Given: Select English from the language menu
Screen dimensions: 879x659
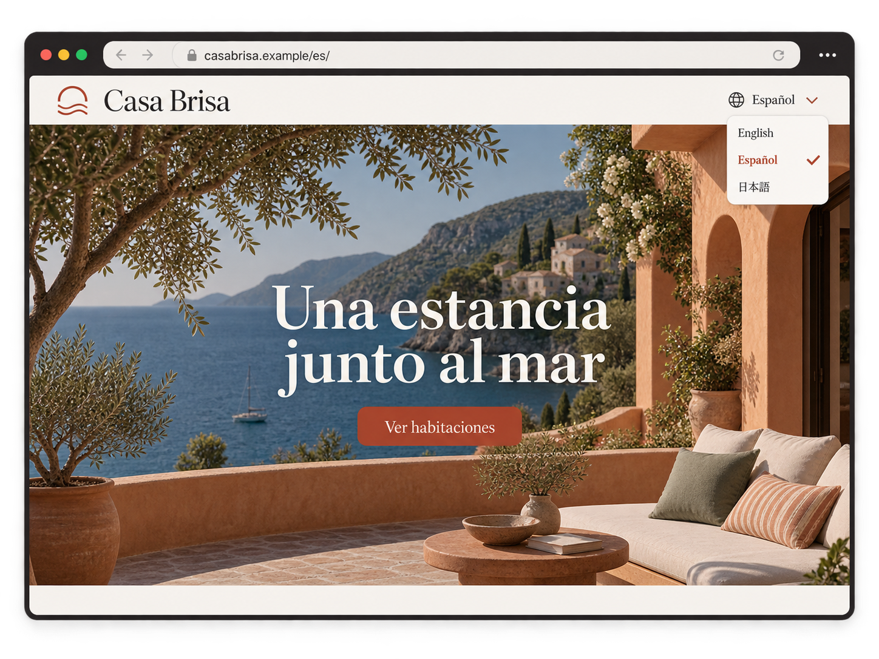Looking at the screenshot, I should 777,133.
